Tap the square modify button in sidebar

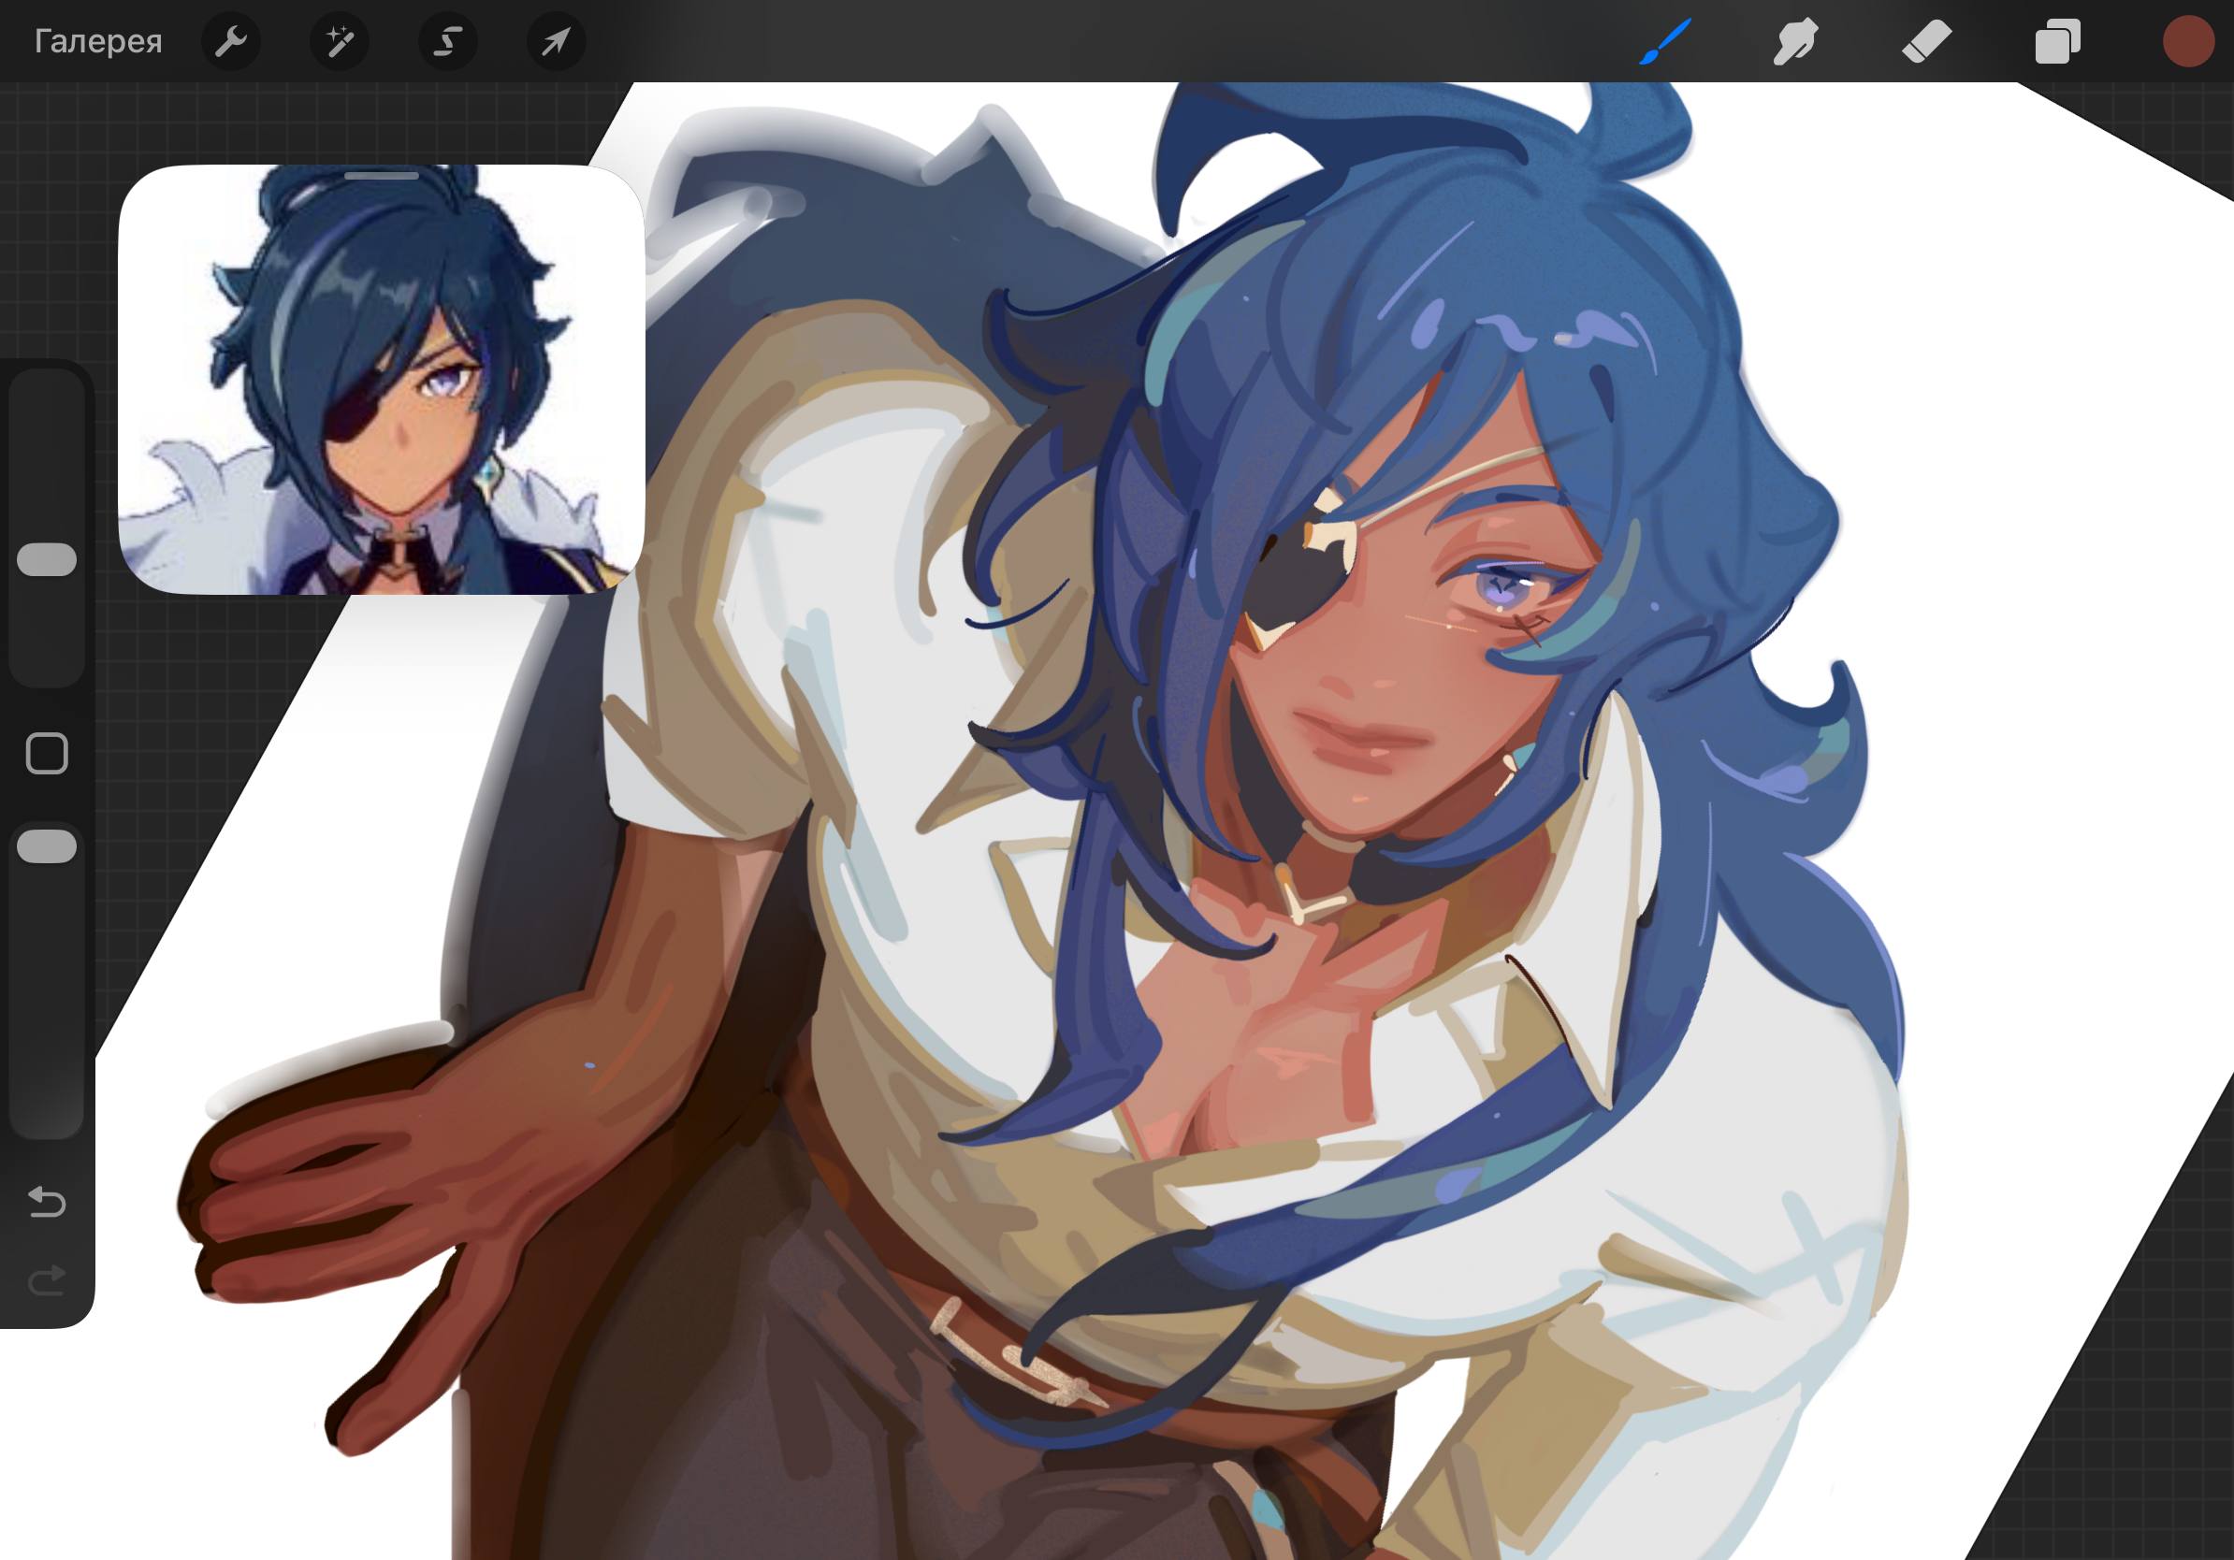(x=47, y=754)
